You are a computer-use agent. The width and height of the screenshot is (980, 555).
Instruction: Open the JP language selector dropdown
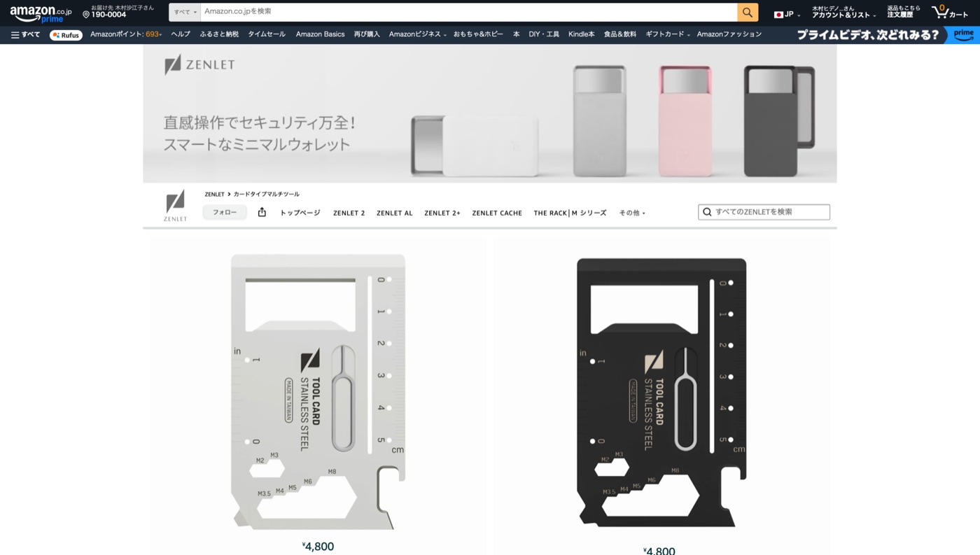pyautogui.click(x=787, y=14)
